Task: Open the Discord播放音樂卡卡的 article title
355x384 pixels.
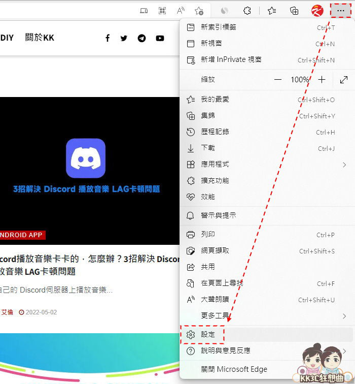Action: pyautogui.click(x=90, y=265)
